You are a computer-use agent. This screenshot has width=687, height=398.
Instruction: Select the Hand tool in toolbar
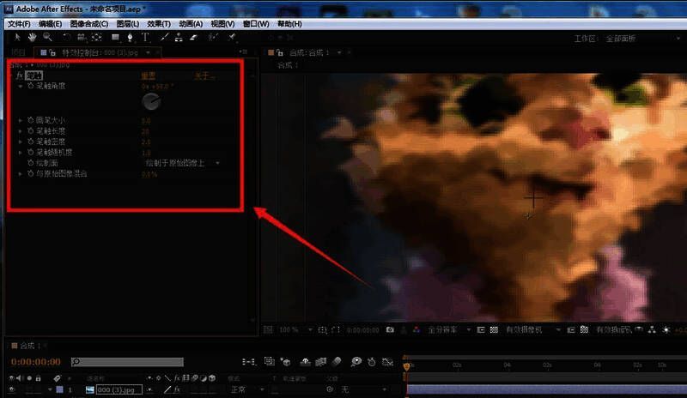pos(33,38)
